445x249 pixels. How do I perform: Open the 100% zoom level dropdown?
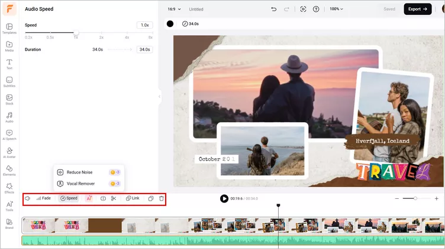(x=336, y=9)
